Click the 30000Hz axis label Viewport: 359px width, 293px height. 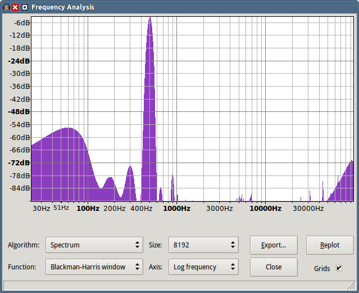click(308, 209)
